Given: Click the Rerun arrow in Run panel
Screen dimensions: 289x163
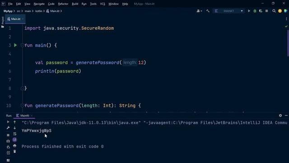Looking at the screenshot, I should (x=8, y=122).
